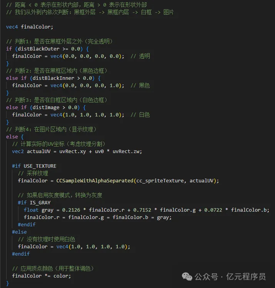
Task: Click the comment '// 采样纹理'
Action: click(33, 173)
